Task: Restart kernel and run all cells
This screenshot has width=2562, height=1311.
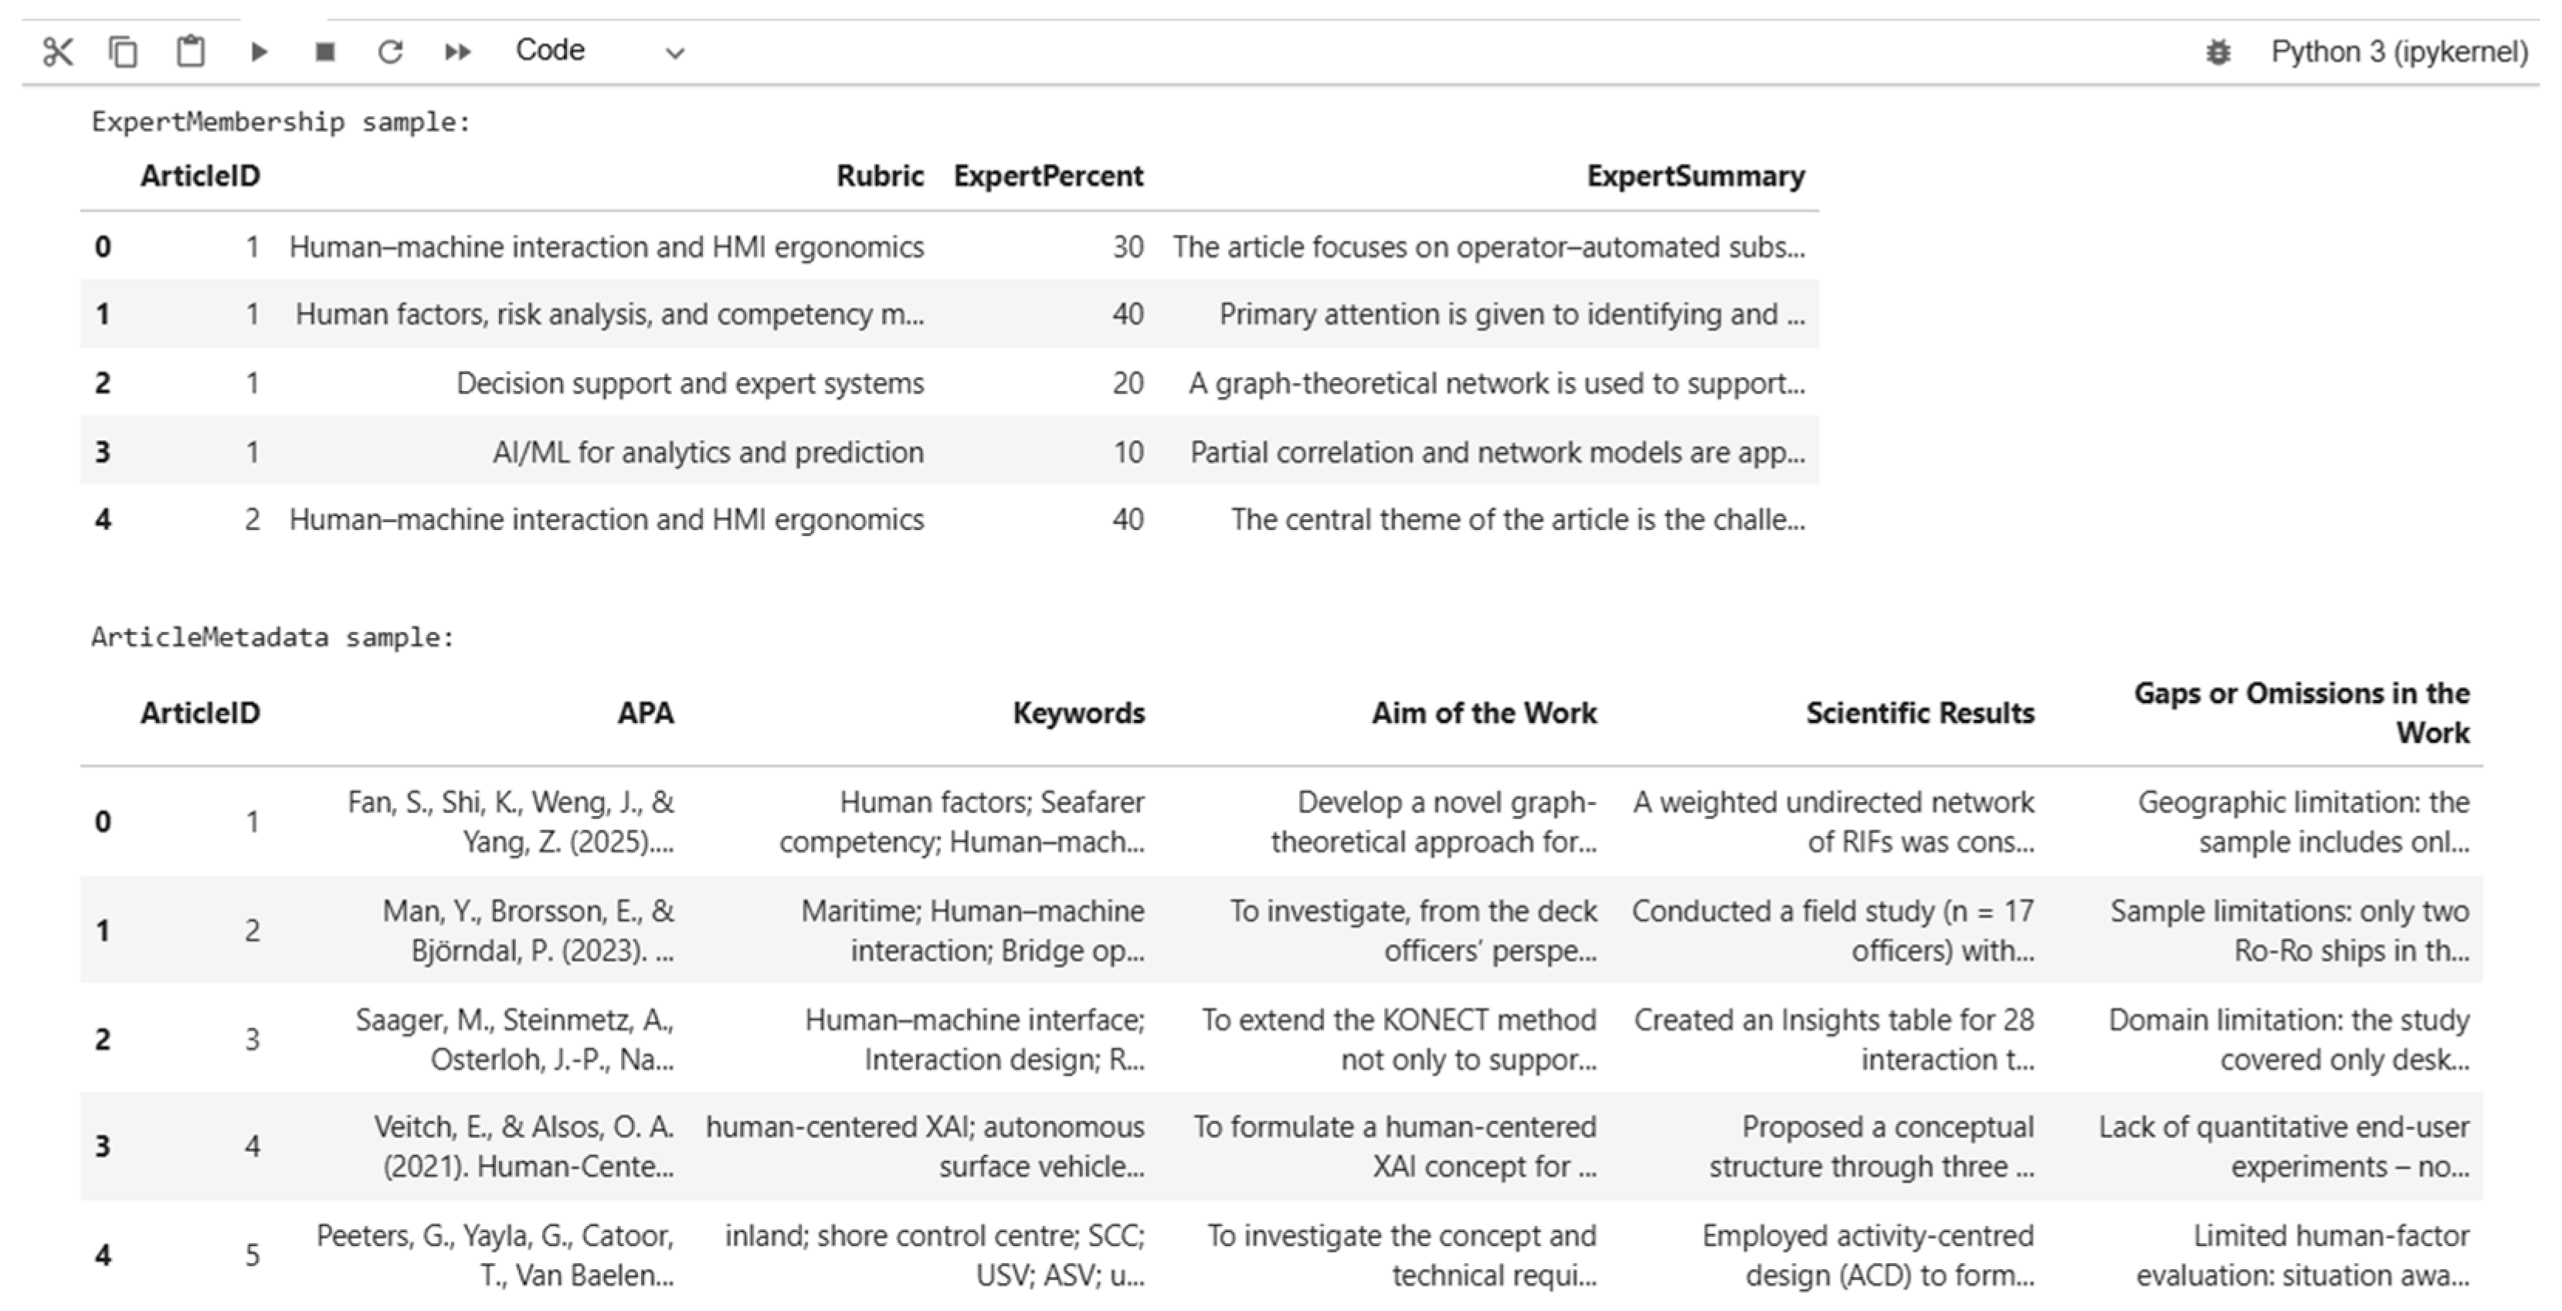Action: (x=457, y=52)
